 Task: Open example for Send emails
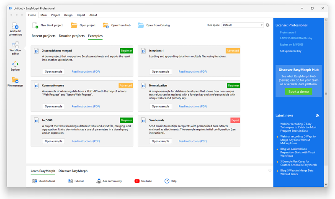[x=160, y=141]
